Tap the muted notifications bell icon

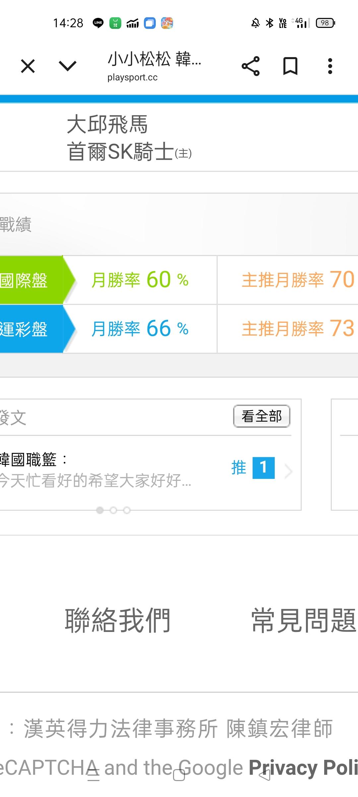point(256,23)
